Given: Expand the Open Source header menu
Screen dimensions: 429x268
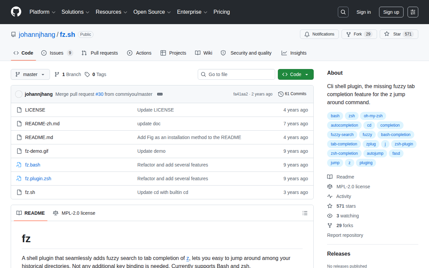Looking at the screenshot, I should click(x=152, y=12).
